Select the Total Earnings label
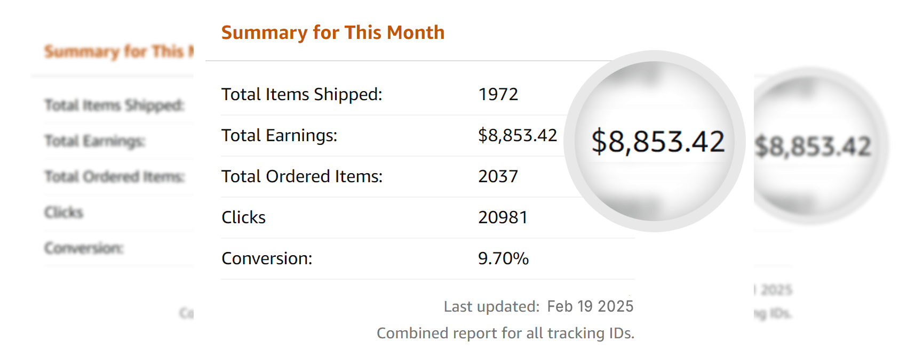923x358 pixels. pos(280,135)
